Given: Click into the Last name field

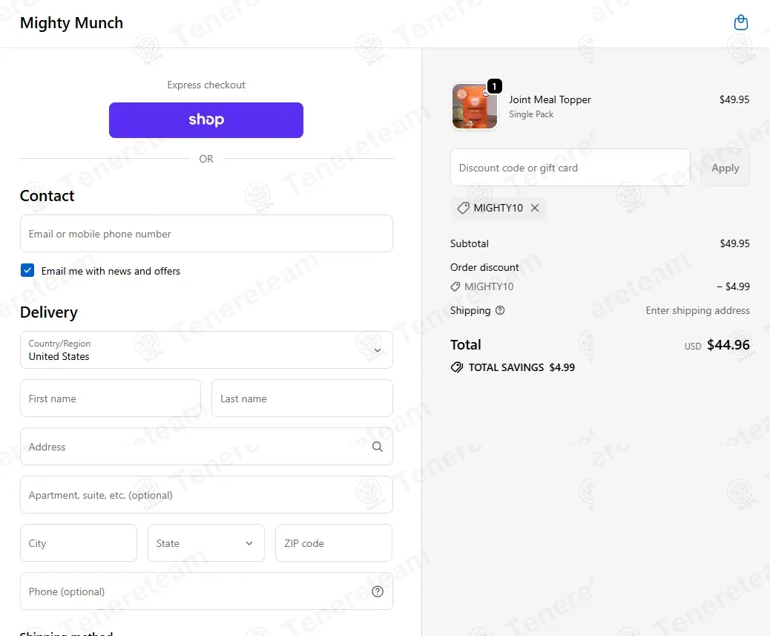Looking at the screenshot, I should 302,399.
